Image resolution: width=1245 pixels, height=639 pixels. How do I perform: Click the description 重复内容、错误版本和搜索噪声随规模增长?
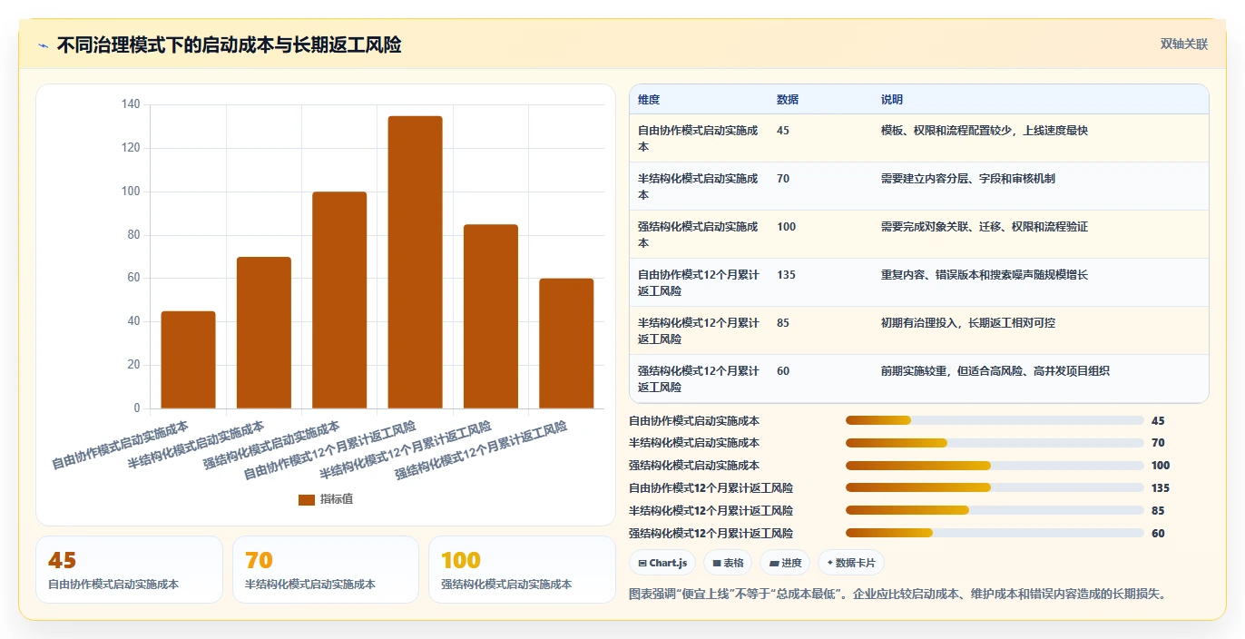[x=984, y=274]
